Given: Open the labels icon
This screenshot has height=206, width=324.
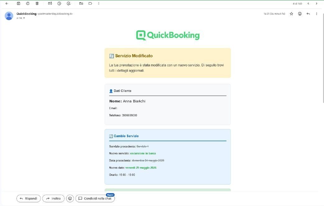Looking at the screenshot, I should 90,3.
